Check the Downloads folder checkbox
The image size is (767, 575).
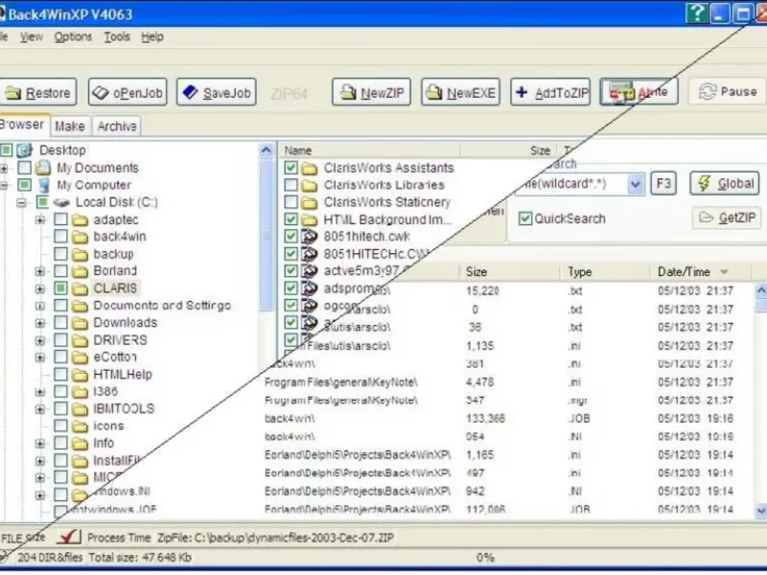coord(60,322)
